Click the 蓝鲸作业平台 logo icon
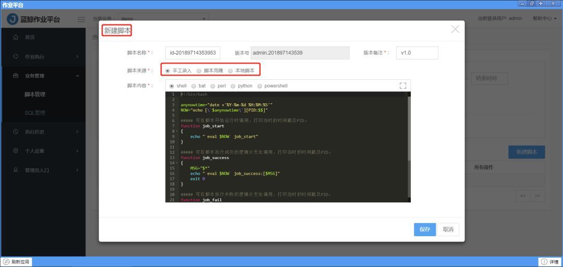This screenshot has height=267, width=563. point(13,19)
